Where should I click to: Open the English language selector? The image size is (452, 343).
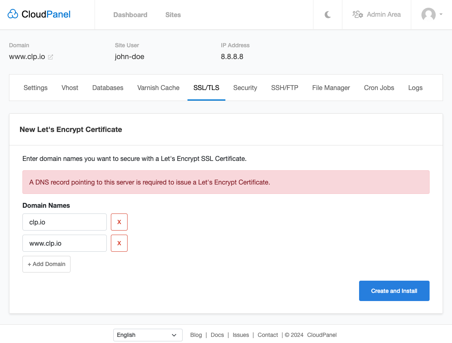click(x=148, y=335)
